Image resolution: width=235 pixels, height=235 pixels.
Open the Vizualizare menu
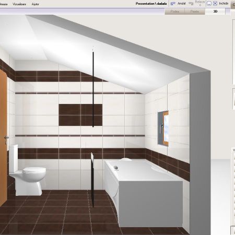19,4
